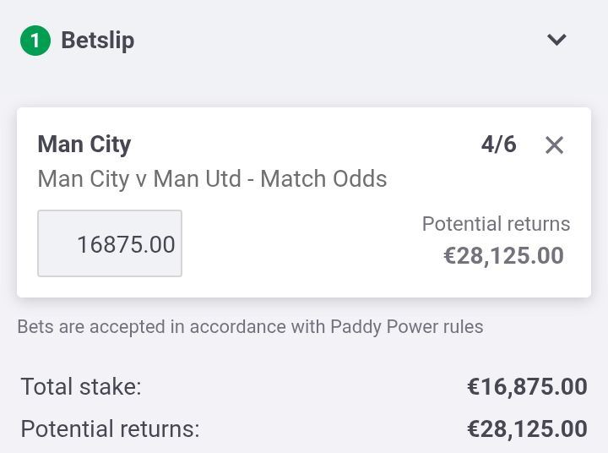Select the 4/6 odds value
608x453 pixels.
pyautogui.click(x=499, y=145)
